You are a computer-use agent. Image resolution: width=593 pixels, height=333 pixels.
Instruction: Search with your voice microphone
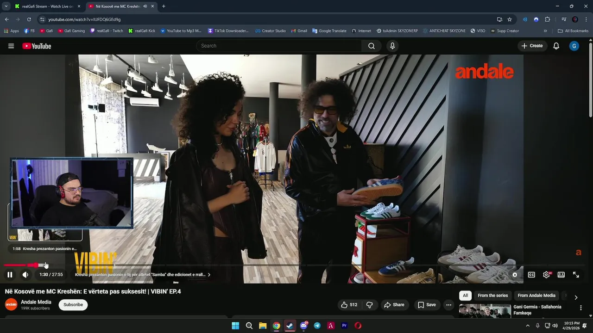pyautogui.click(x=392, y=46)
